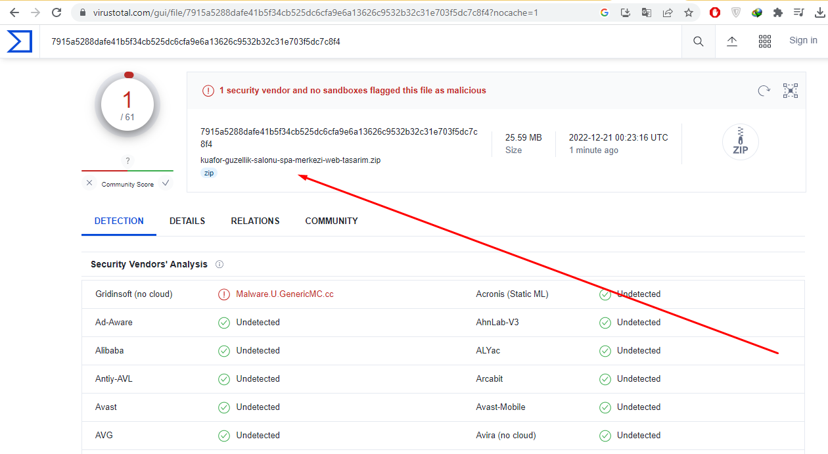Click the install app icon in the address bar
The height and width of the screenshot is (454, 828).
(x=626, y=12)
